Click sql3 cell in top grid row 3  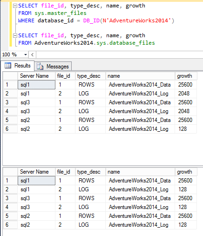(36, 102)
